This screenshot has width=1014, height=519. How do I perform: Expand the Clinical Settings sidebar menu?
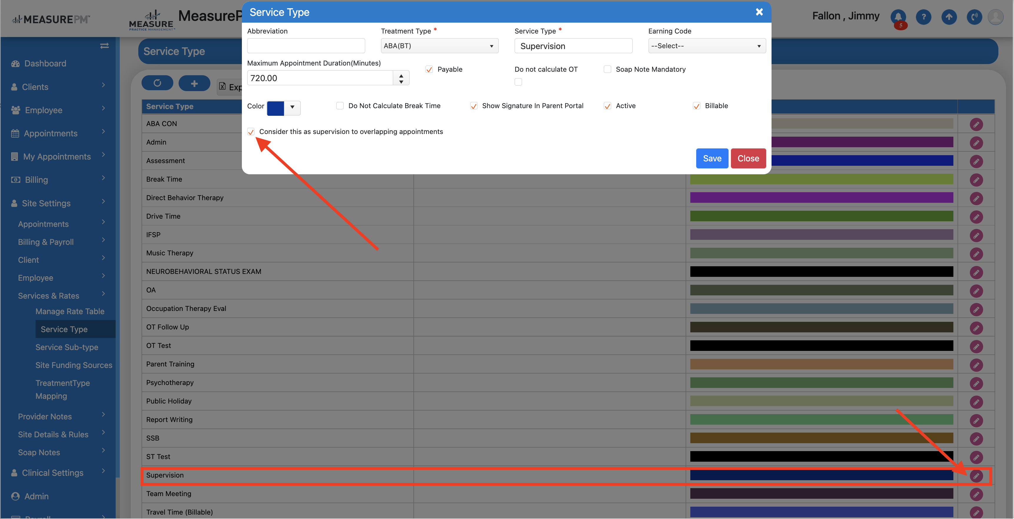pos(53,473)
